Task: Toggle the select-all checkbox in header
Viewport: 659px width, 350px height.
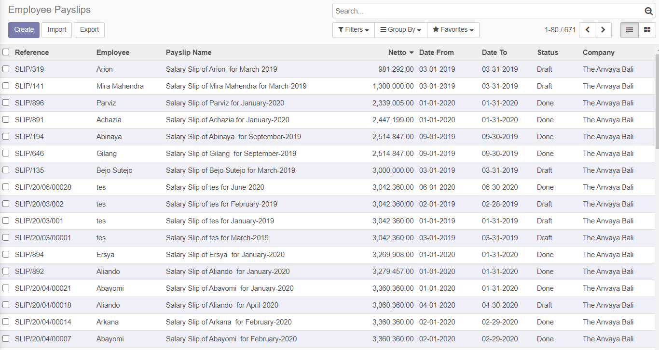Action: (6, 52)
